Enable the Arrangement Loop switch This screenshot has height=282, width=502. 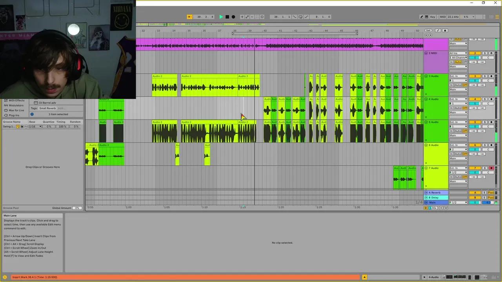tap(300, 17)
